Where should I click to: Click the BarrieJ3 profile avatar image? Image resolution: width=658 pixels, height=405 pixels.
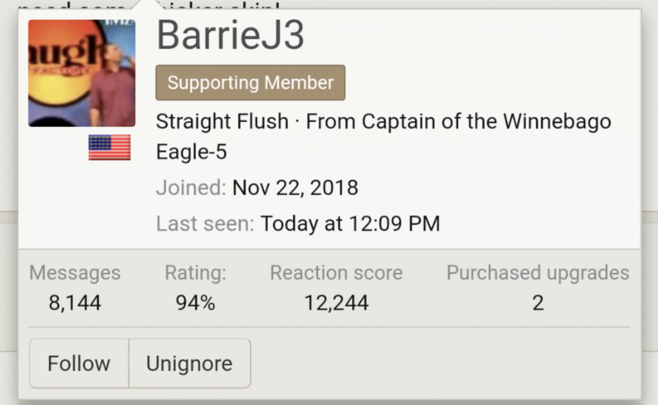(x=82, y=73)
